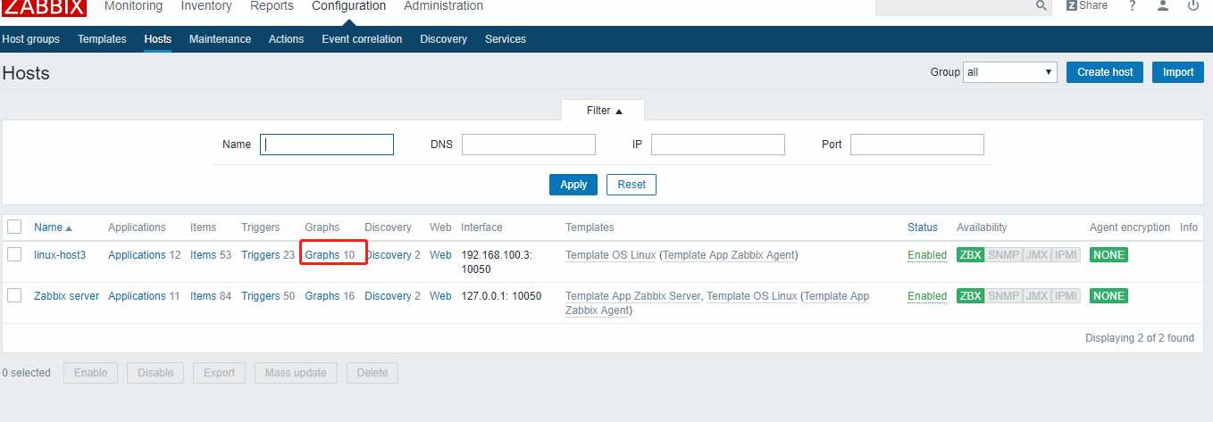Open the Zabbix Share link
The width and height of the screenshot is (1213, 422).
point(1087,5)
